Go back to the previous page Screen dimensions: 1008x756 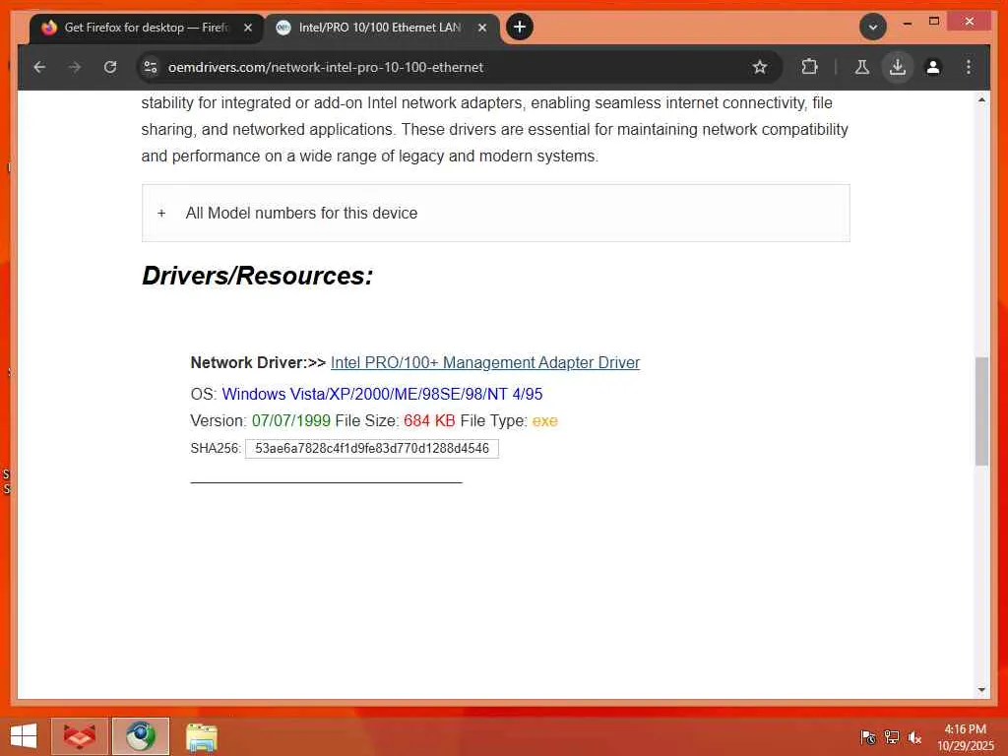click(39, 67)
